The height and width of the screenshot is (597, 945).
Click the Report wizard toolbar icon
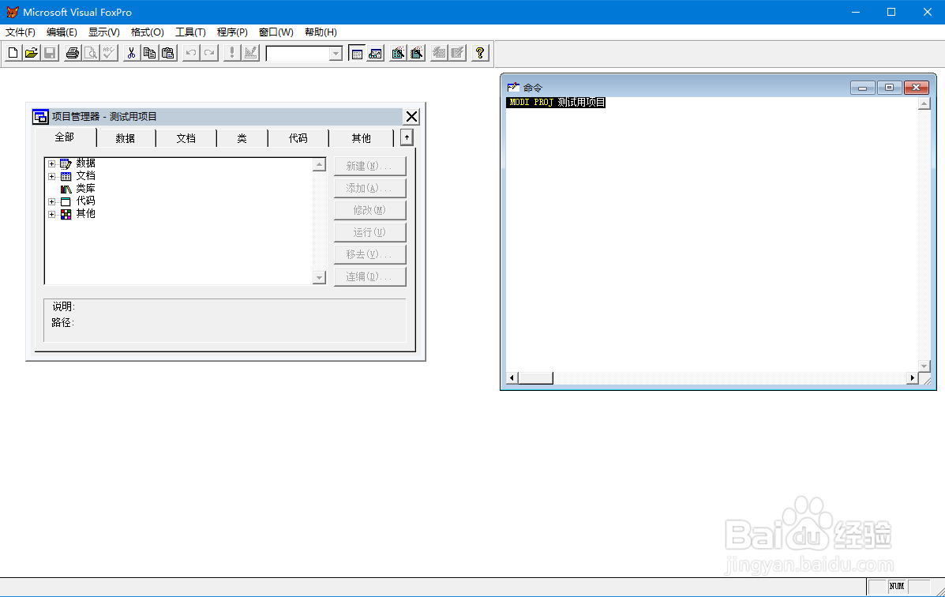(x=417, y=53)
